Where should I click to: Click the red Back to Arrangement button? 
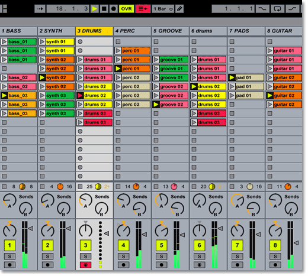(x=143, y=9)
